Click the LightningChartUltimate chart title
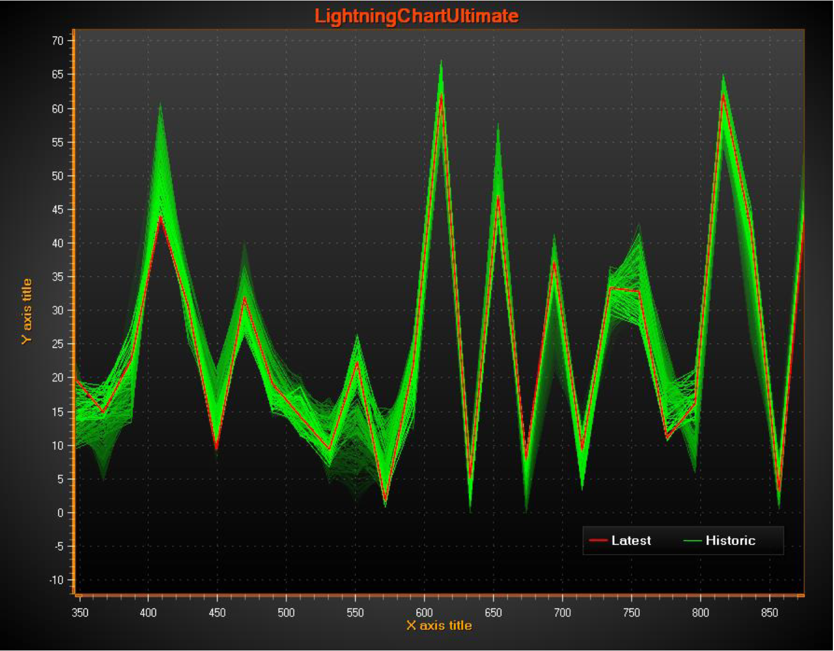This screenshot has width=834, height=651. pos(416,16)
